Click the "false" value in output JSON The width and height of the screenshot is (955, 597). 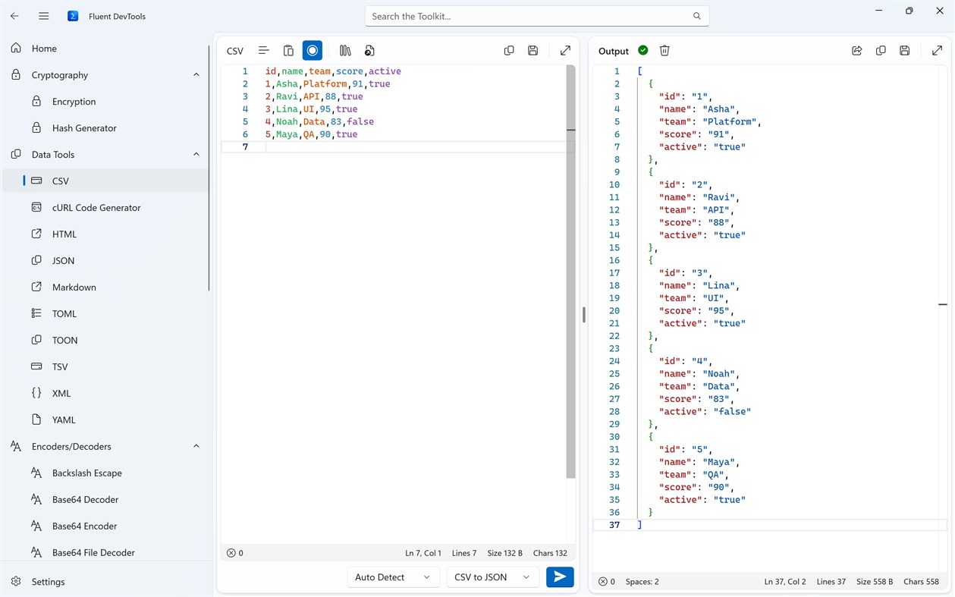(732, 412)
